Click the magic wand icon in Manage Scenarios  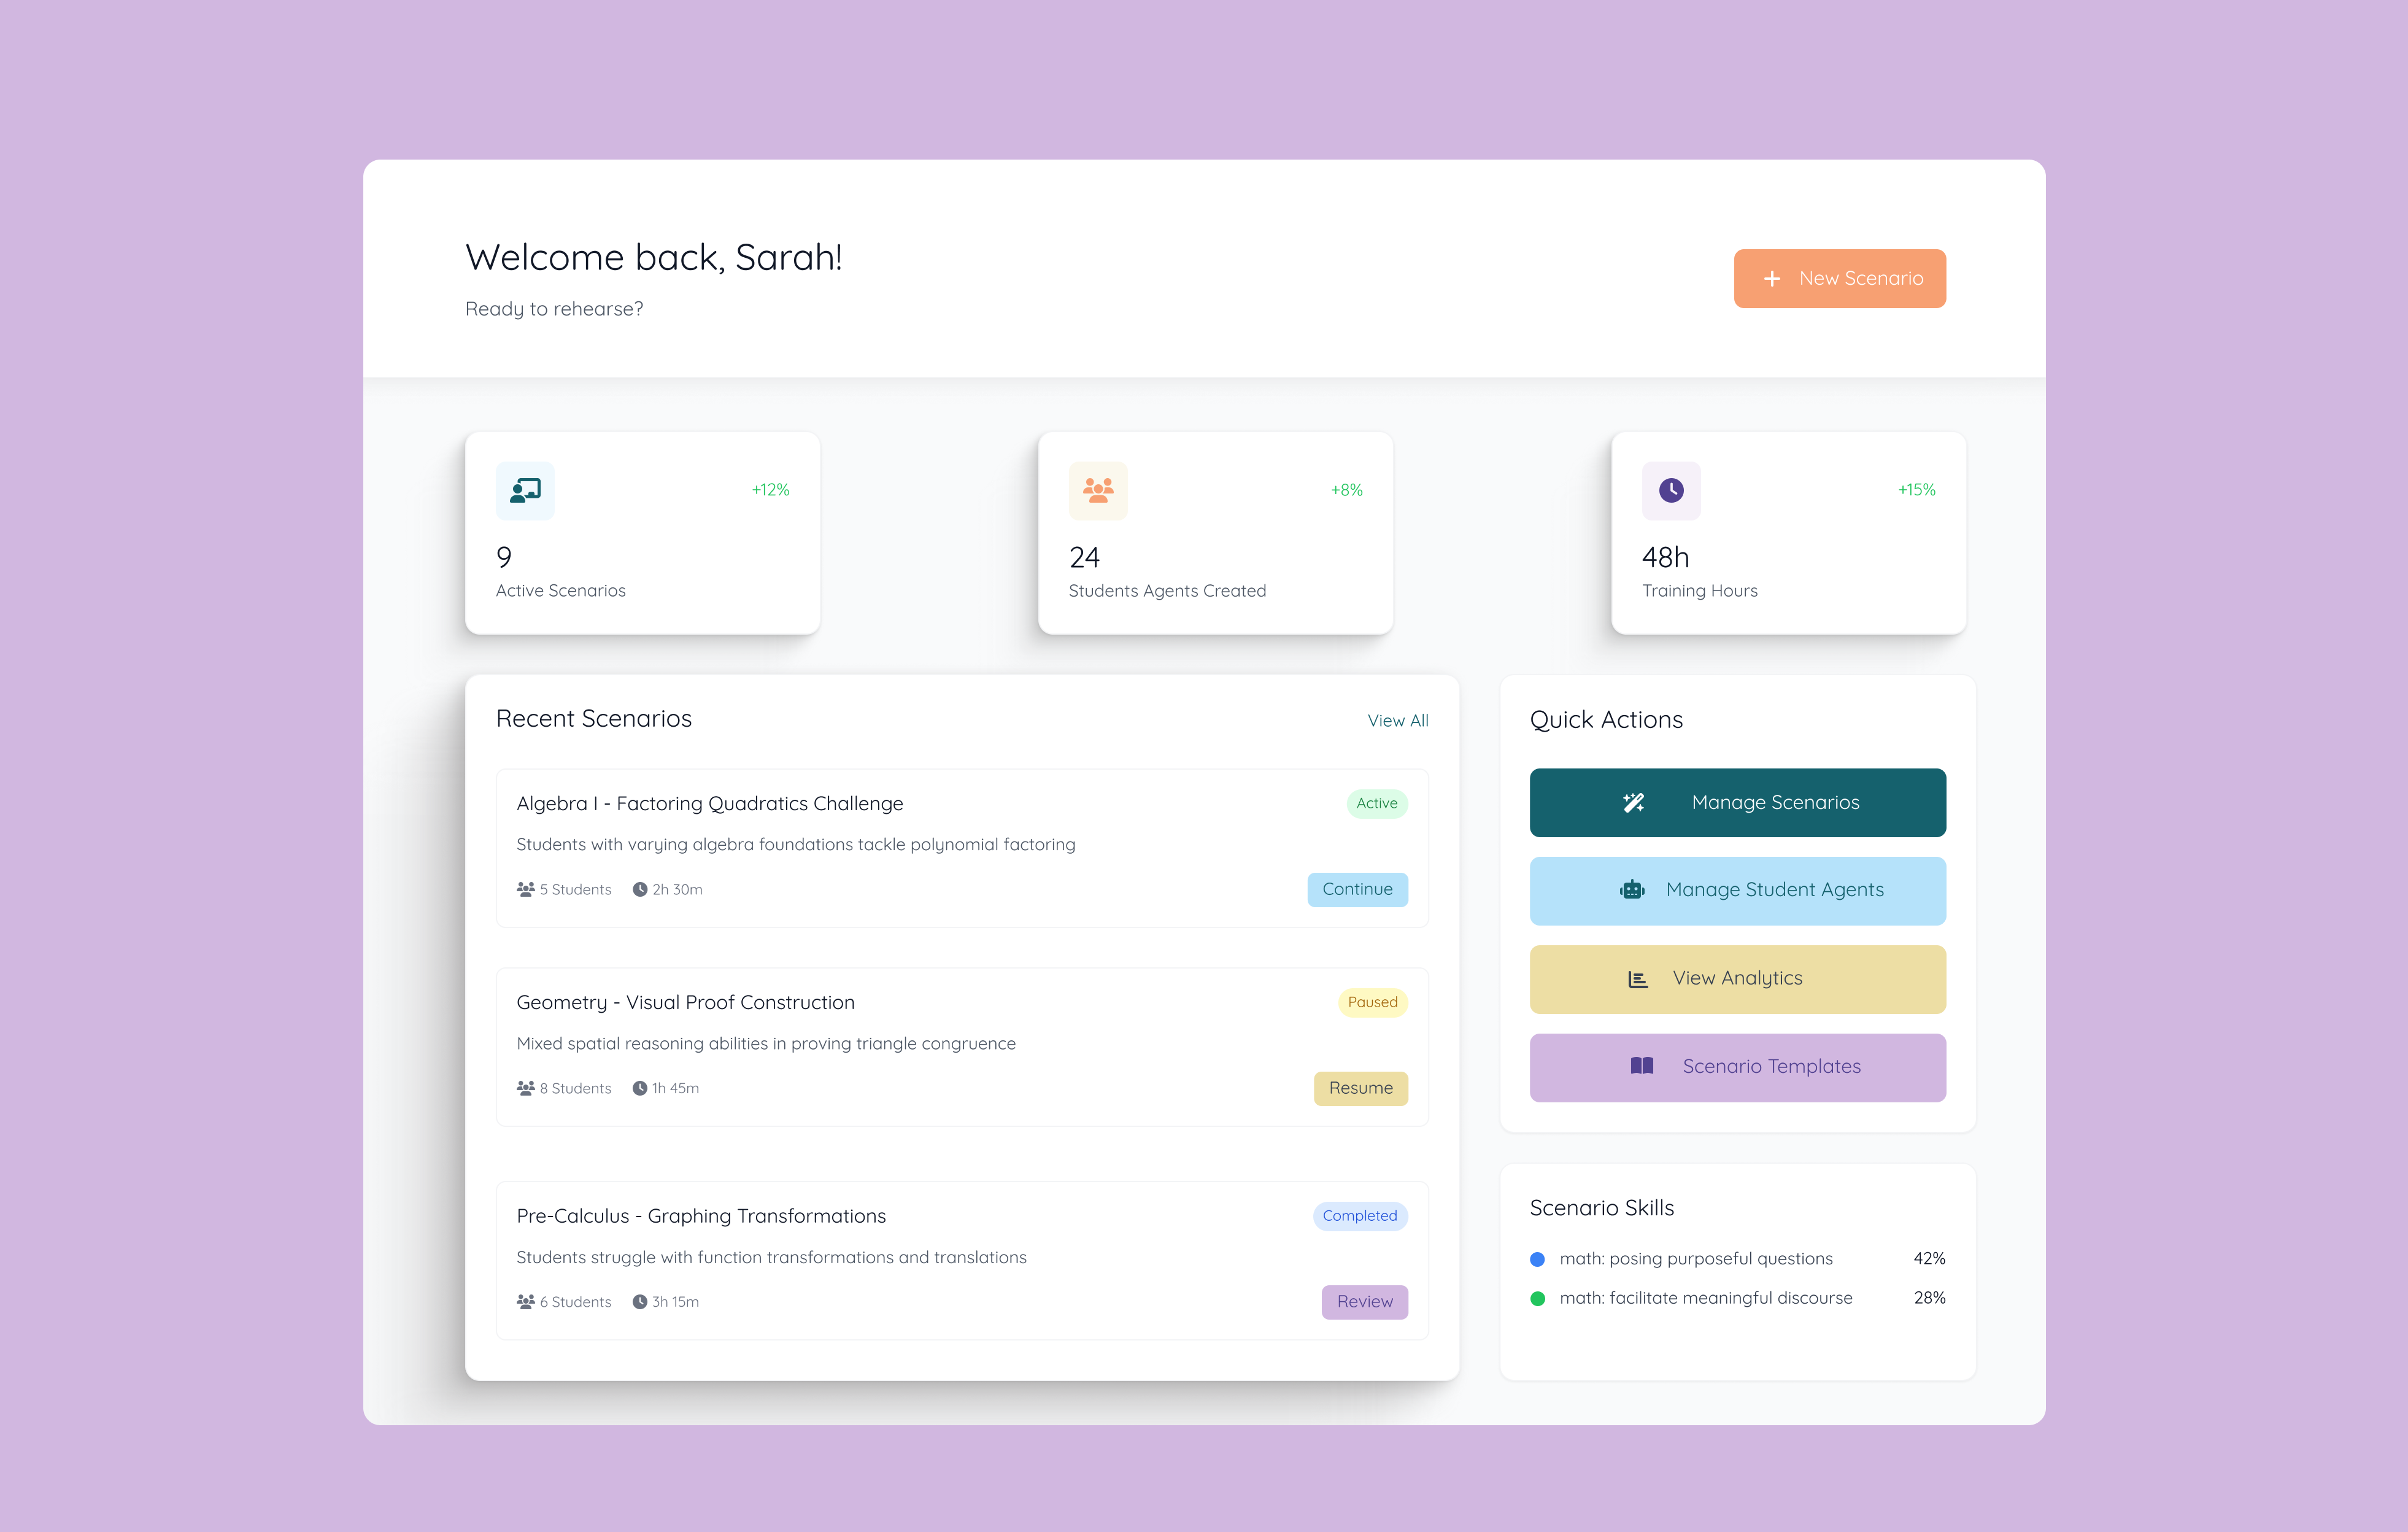pos(1633,802)
